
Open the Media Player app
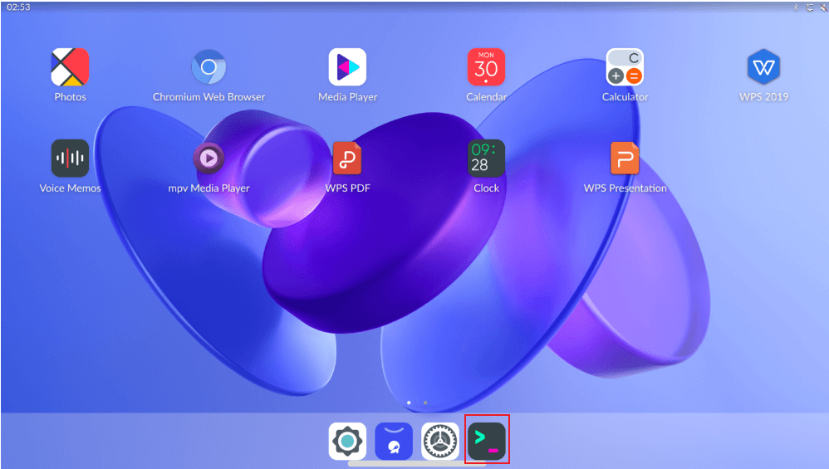click(347, 67)
